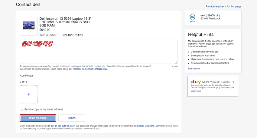
Task: Select the item number 224161675120
Action: pyautogui.click(x=73, y=35)
